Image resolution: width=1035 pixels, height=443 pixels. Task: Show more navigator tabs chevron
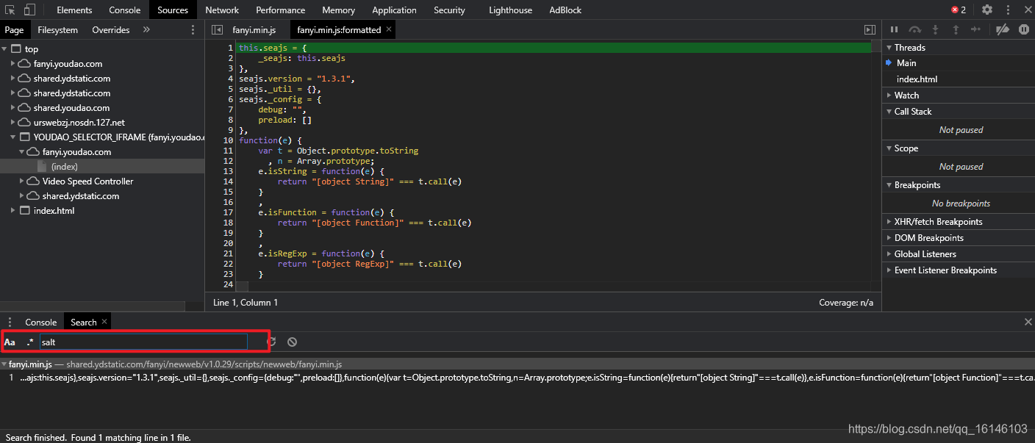(146, 29)
